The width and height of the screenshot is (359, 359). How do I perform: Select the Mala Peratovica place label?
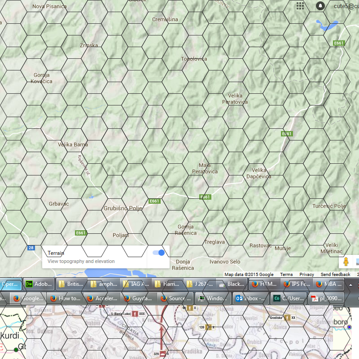pos(205,168)
